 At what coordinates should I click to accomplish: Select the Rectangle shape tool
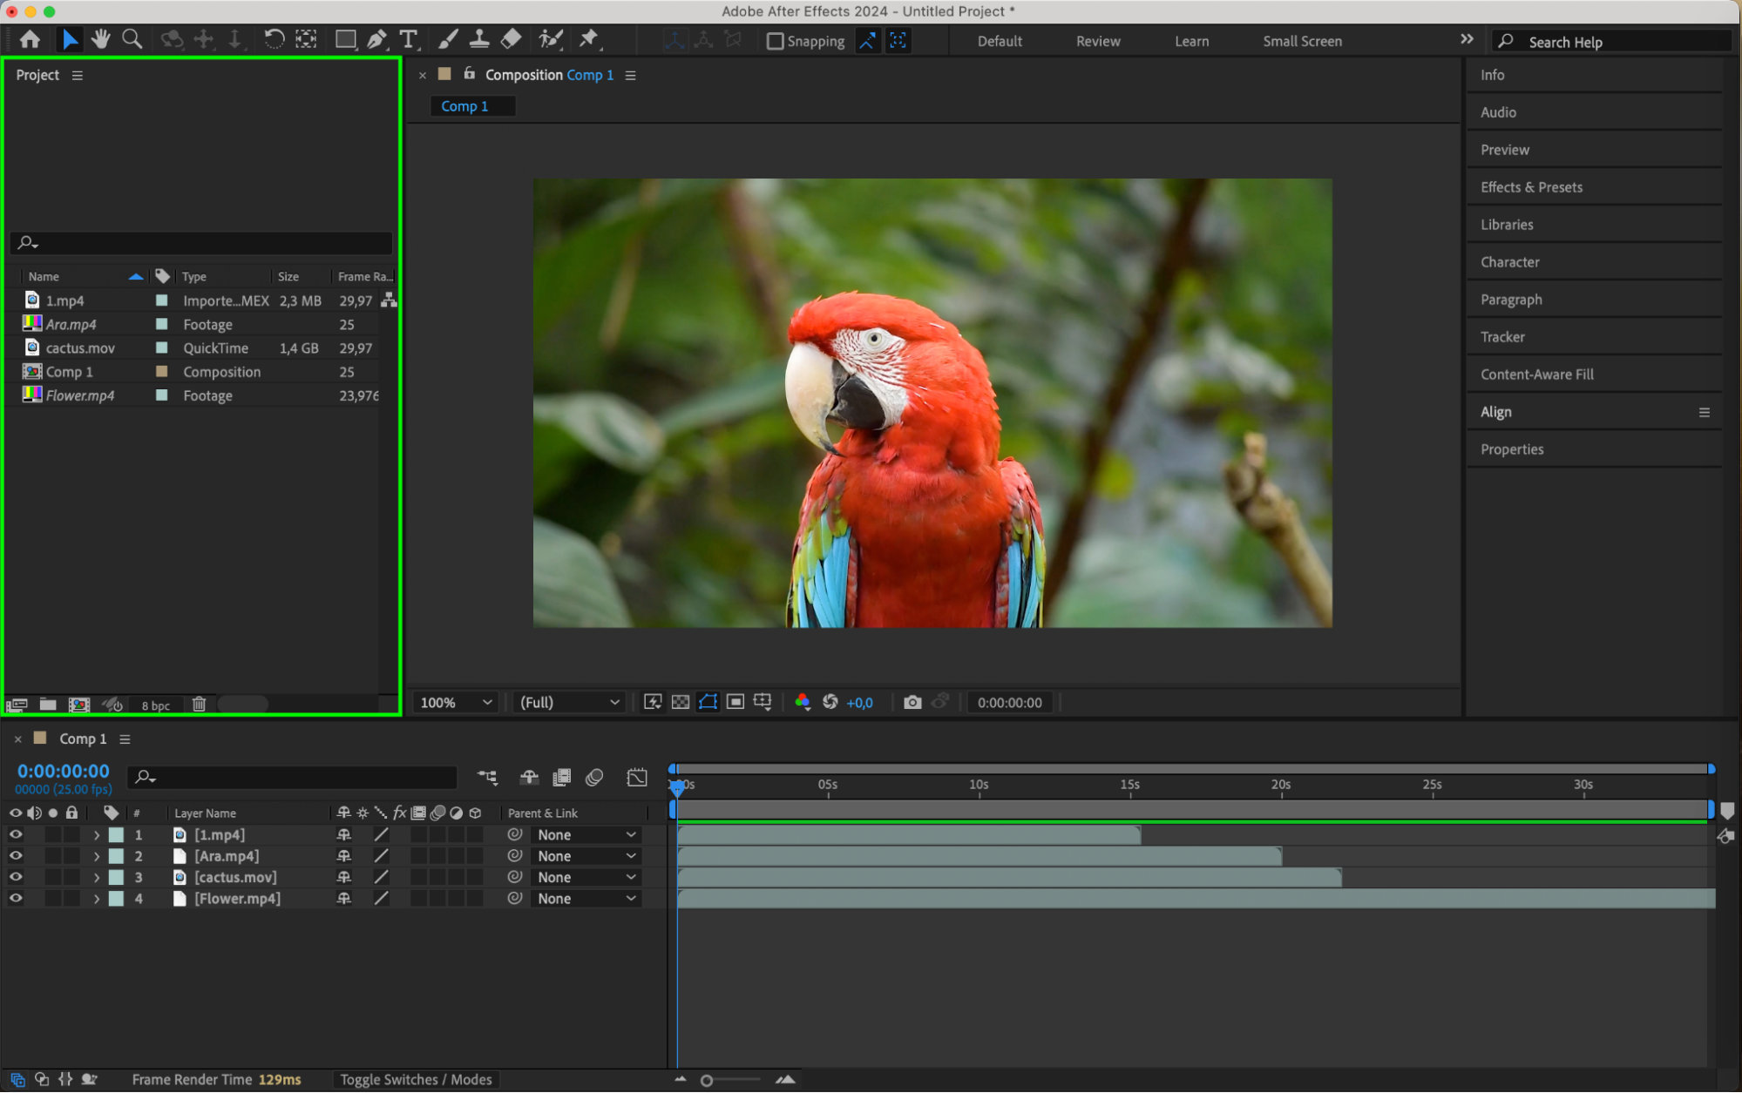(x=345, y=39)
